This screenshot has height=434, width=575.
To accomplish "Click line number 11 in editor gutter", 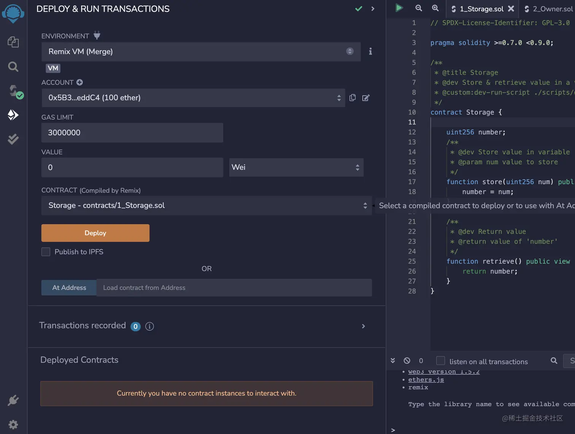I will 412,122.
